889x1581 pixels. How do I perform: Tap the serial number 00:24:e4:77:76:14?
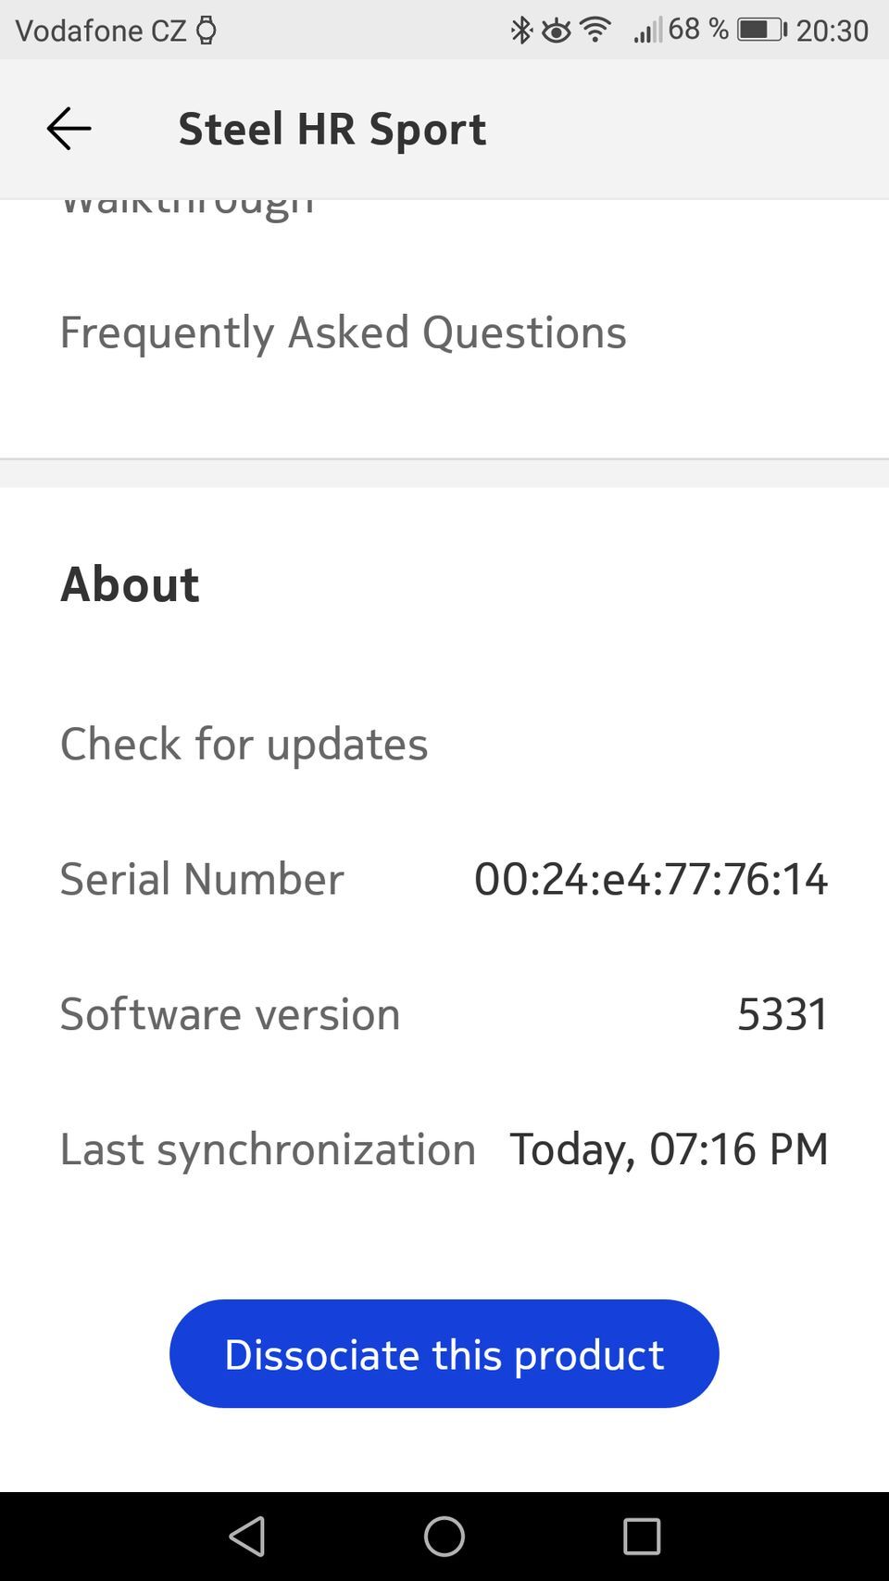point(650,878)
